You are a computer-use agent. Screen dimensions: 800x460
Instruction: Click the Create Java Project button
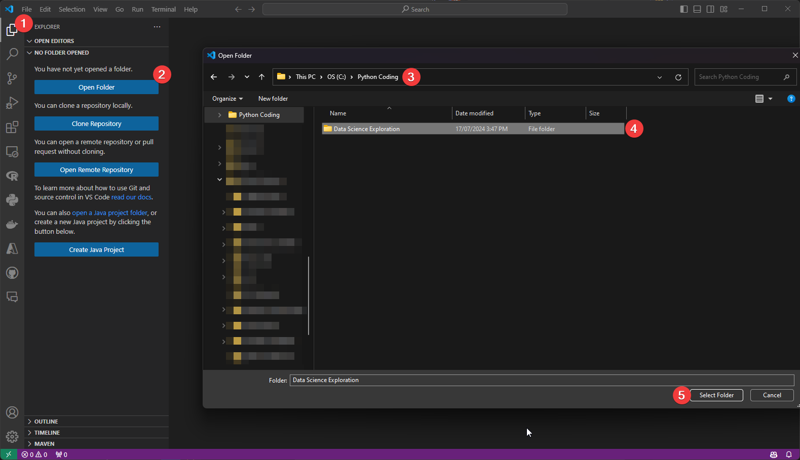click(96, 249)
